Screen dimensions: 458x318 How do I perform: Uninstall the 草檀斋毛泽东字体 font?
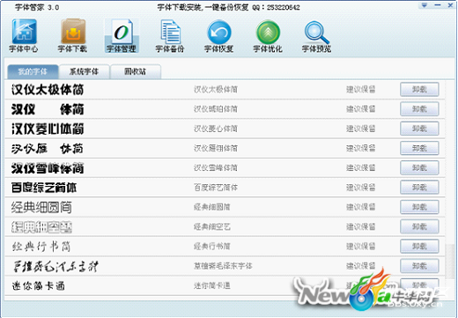click(419, 266)
